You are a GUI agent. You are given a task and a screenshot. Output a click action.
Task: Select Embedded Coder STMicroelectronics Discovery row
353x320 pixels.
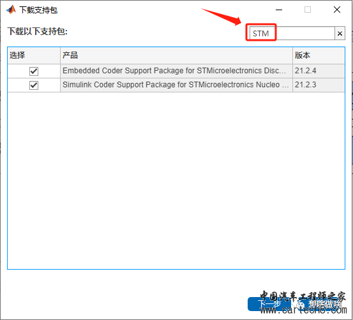click(x=176, y=71)
